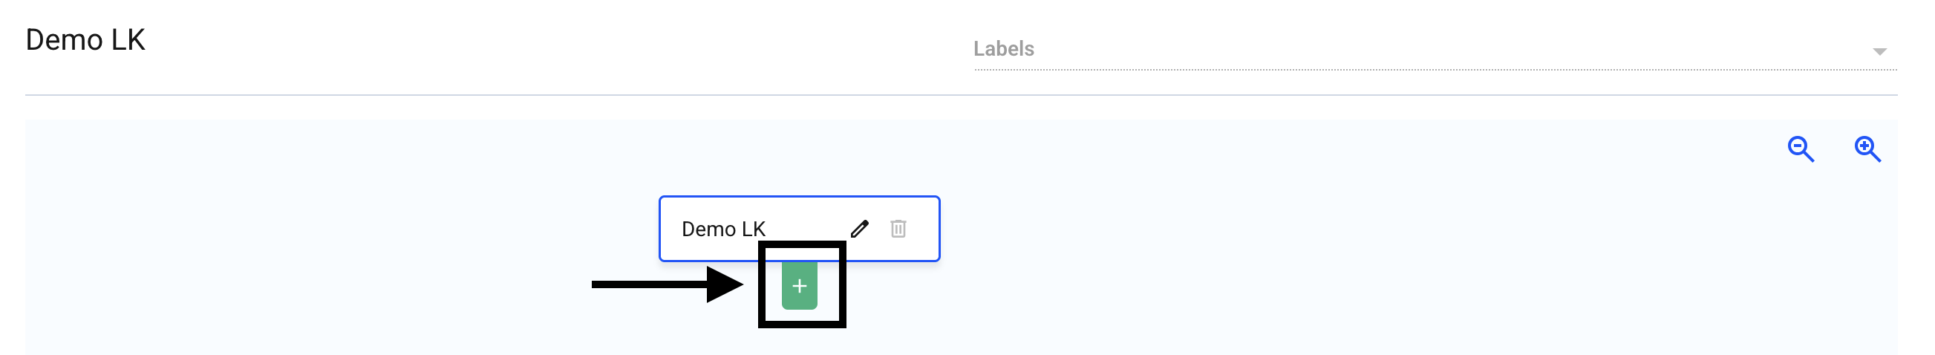Click the magnifier with minus sign
This screenshot has height=355, width=1935.
click(1801, 149)
